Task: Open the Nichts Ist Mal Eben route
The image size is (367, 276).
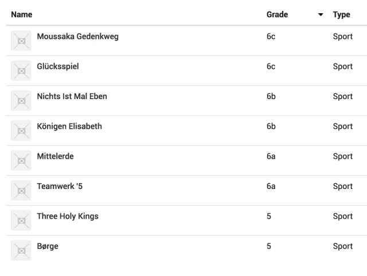Action: point(72,96)
